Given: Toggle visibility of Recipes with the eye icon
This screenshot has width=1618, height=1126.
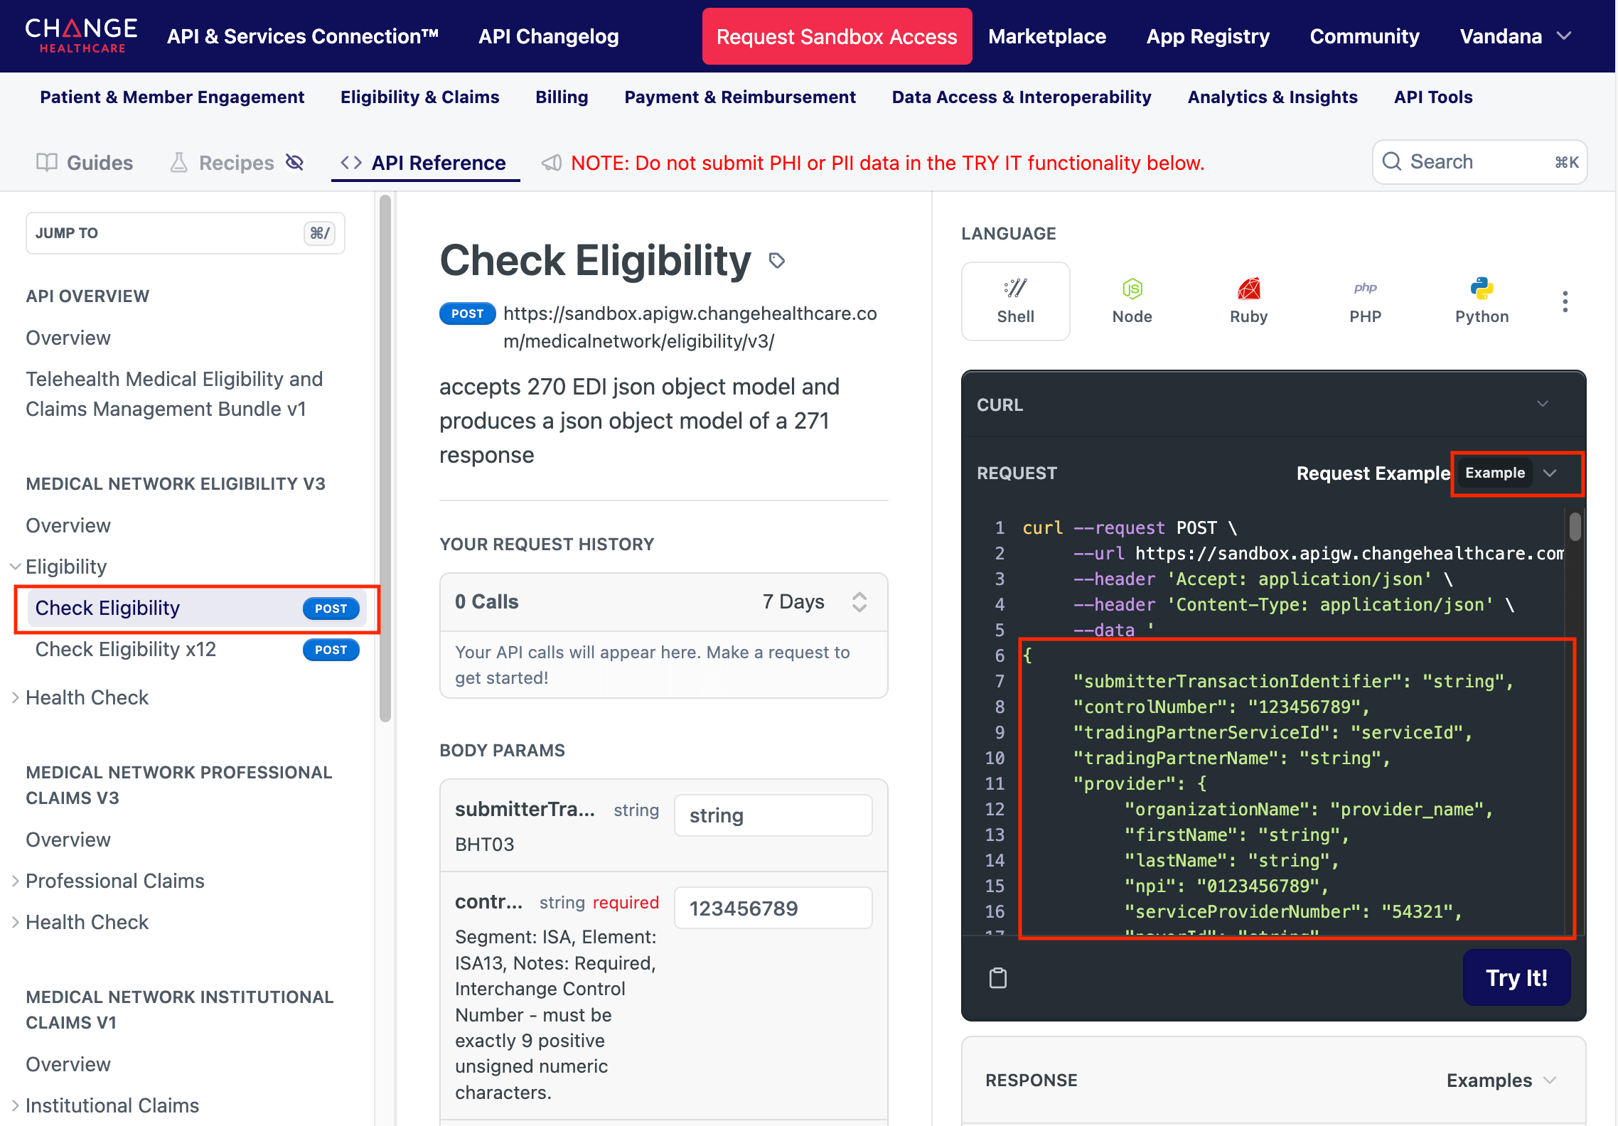Looking at the screenshot, I should coord(294,162).
